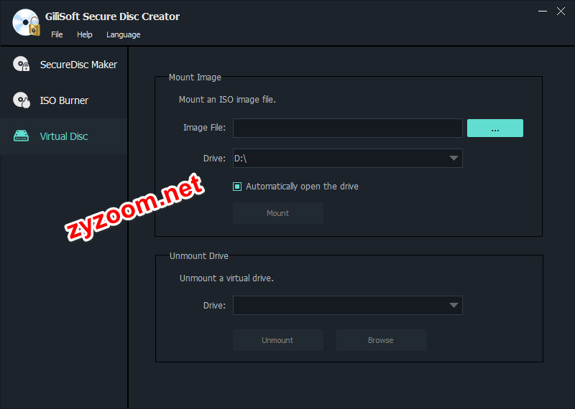
Task: Select the Virtual Disc label
Action: point(64,136)
